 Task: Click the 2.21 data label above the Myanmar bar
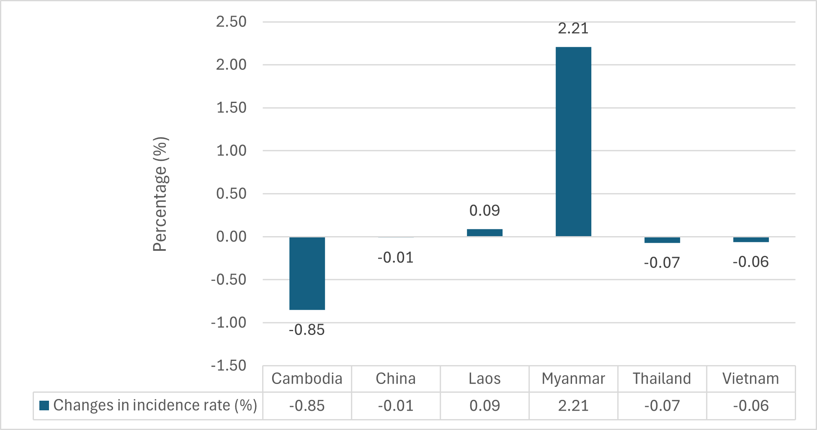[573, 28]
